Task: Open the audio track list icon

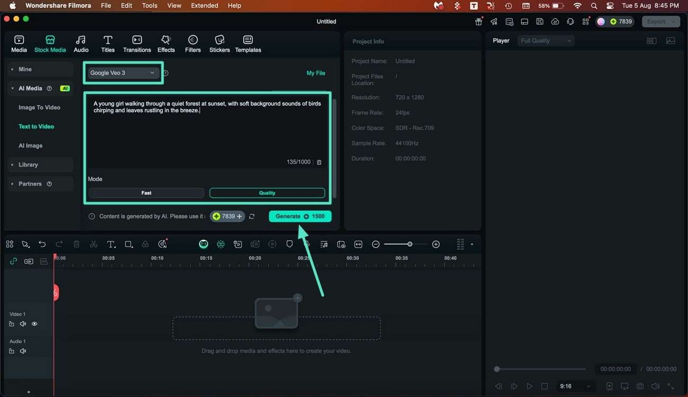Action: 324,244
